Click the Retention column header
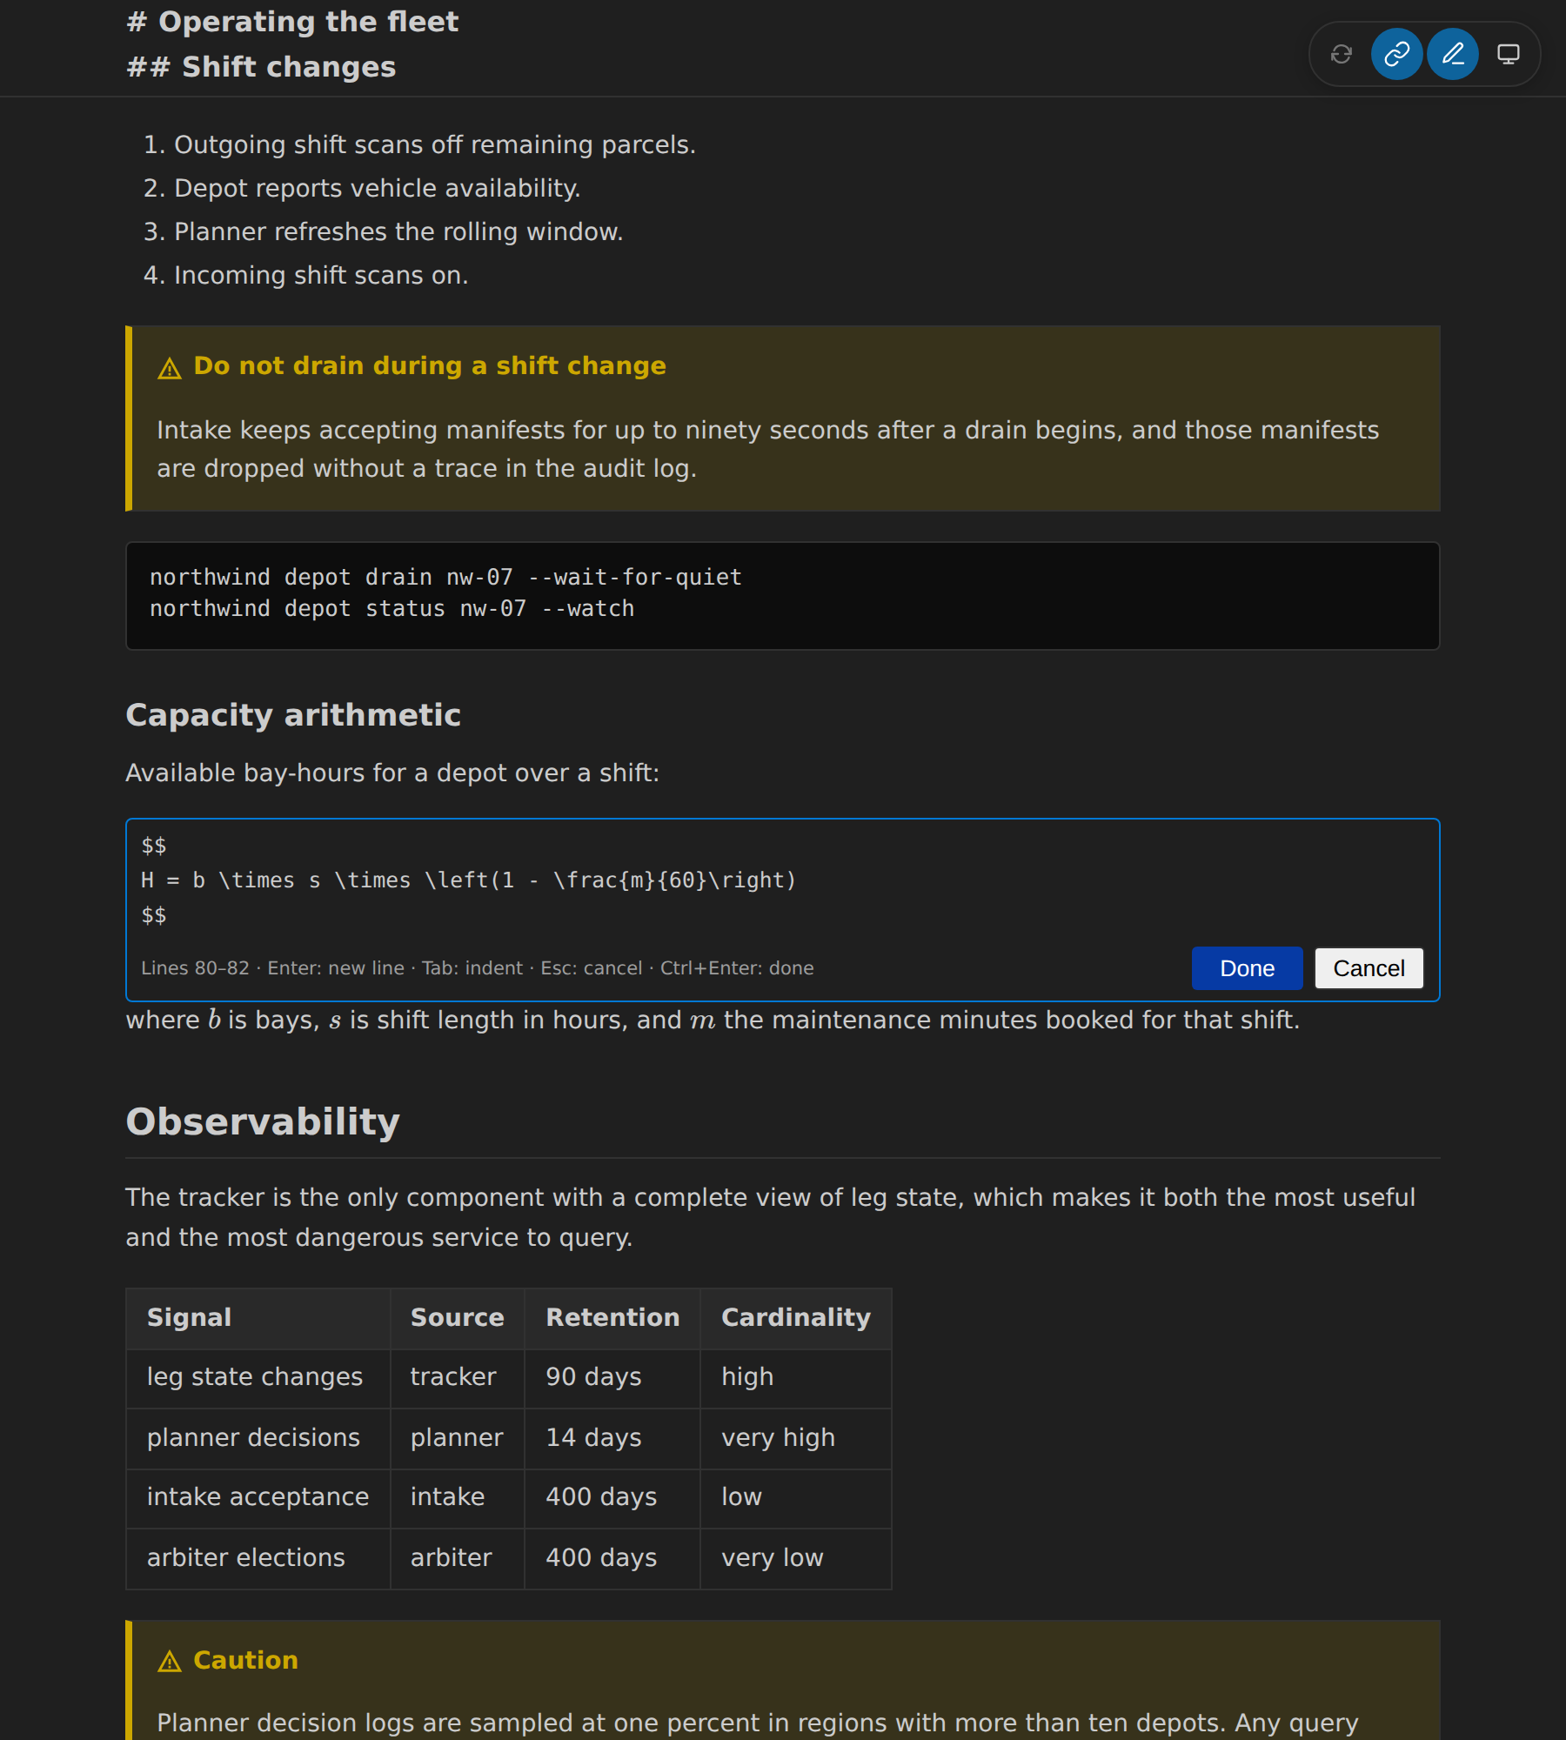This screenshot has width=1566, height=1740. (x=612, y=1317)
